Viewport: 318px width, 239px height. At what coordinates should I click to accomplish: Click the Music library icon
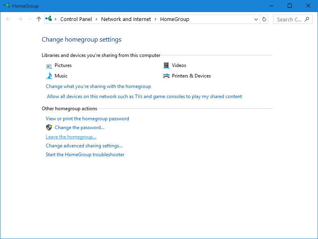(x=49, y=76)
